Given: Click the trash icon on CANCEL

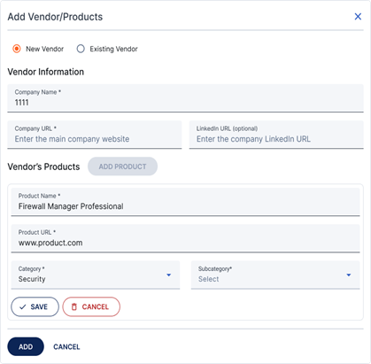Looking at the screenshot, I should pos(74,306).
